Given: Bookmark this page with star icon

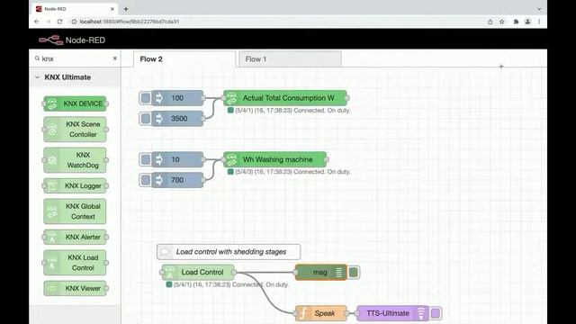Looking at the screenshot, I should tap(502, 22).
